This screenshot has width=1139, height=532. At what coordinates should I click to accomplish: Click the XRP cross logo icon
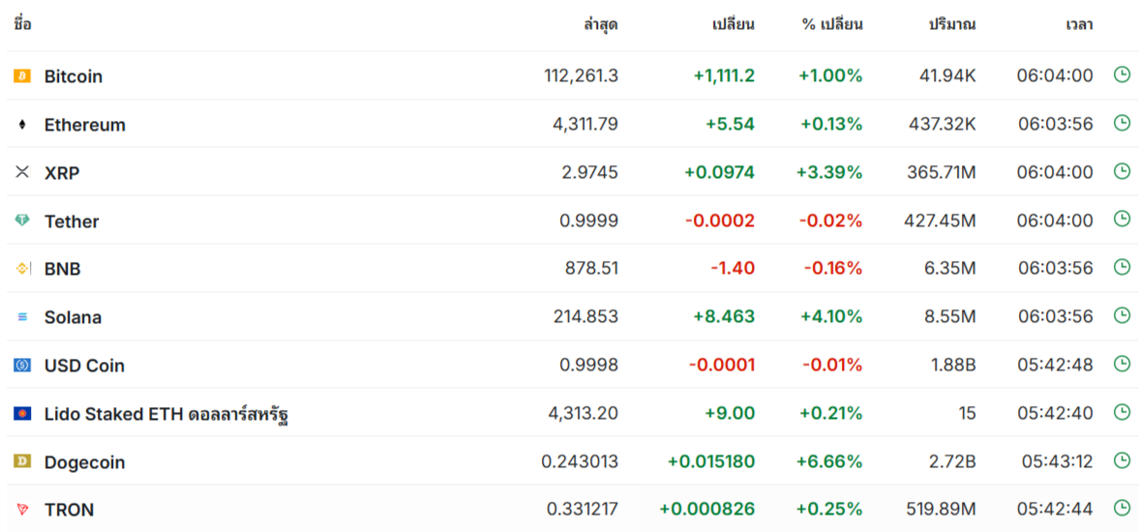pyautogui.click(x=22, y=172)
